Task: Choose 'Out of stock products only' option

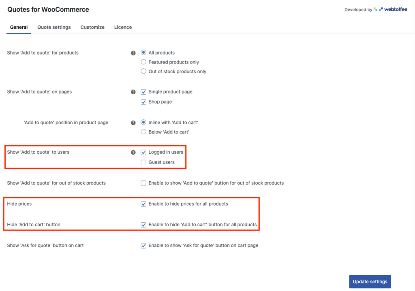Action: click(x=143, y=71)
